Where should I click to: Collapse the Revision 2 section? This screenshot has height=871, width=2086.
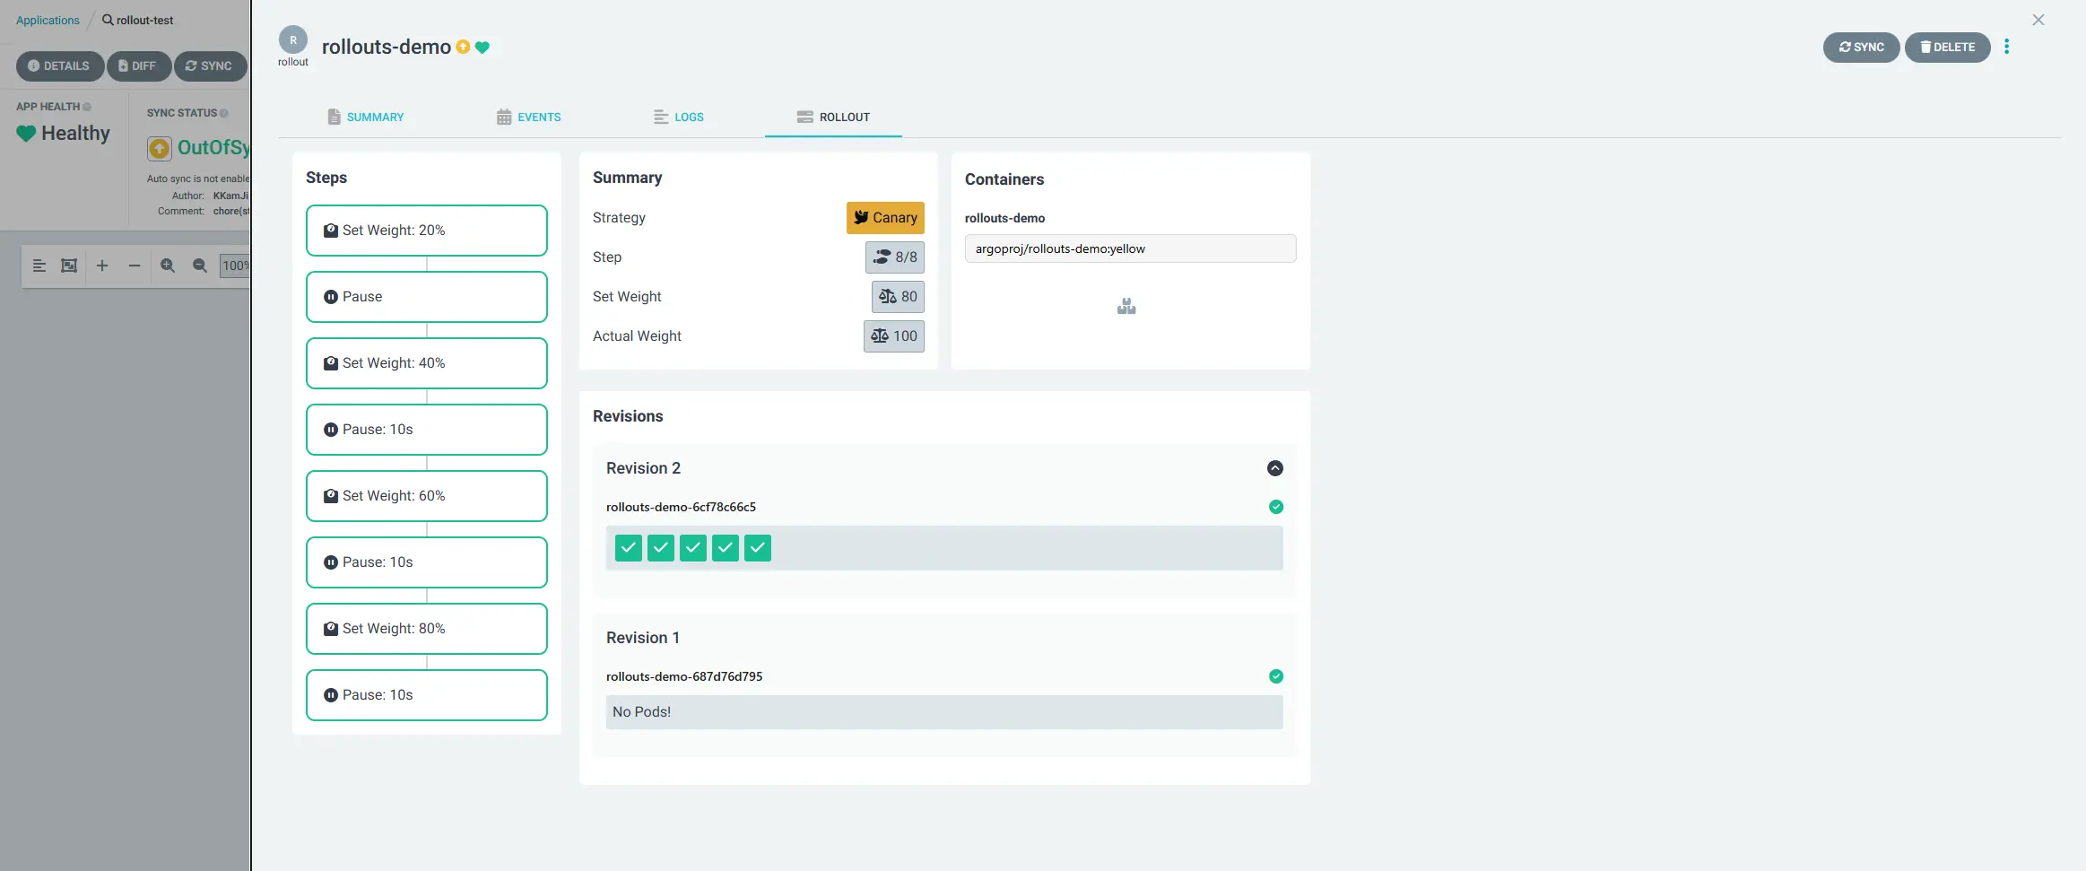pos(1274,468)
